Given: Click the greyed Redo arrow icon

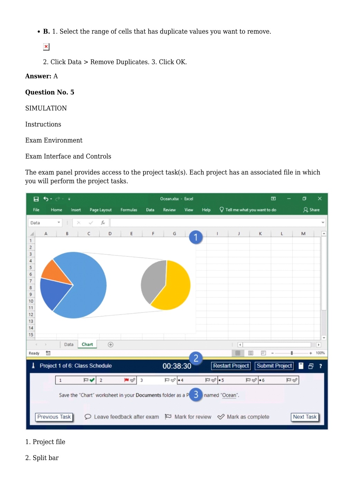Looking at the screenshot, I should click(58, 199).
